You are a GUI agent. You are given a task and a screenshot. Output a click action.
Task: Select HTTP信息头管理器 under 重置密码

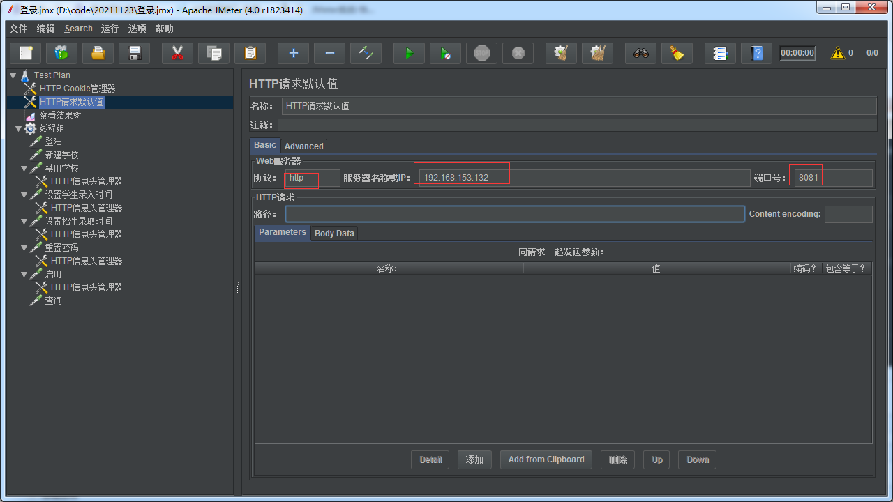(87, 261)
